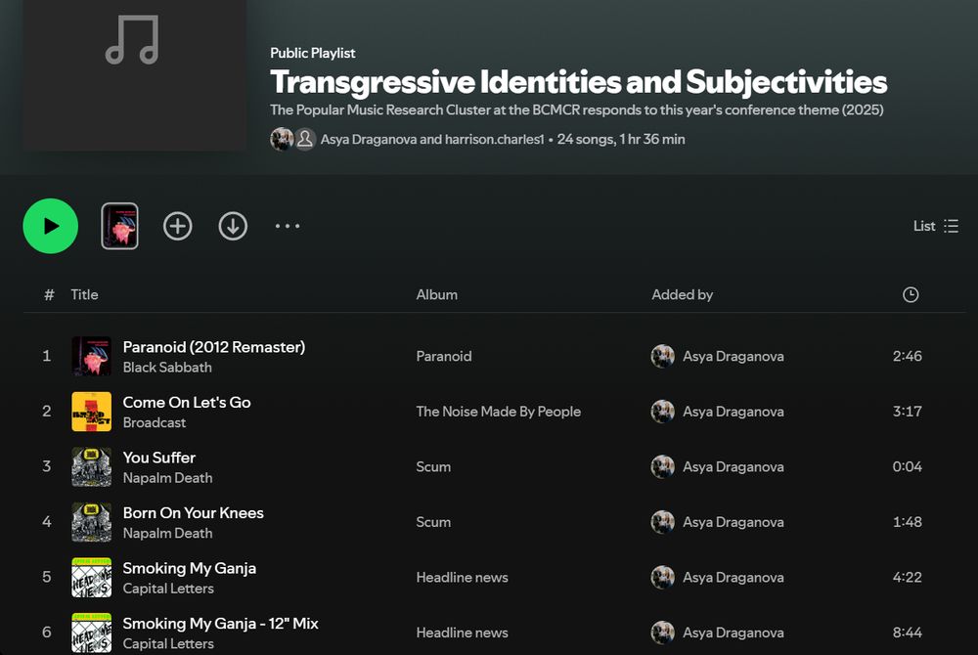Select track Born On Your Knees
Viewport: 978px width, 655px height.
tap(194, 513)
